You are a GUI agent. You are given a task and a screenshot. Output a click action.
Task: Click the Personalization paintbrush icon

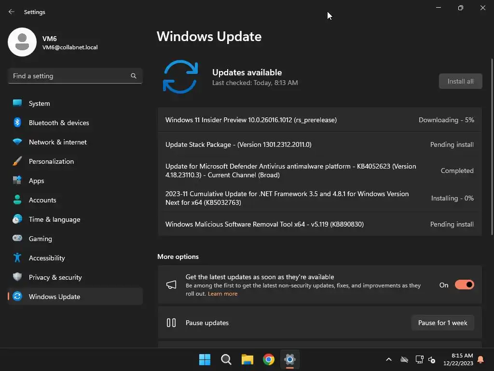(x=17, y=161)
